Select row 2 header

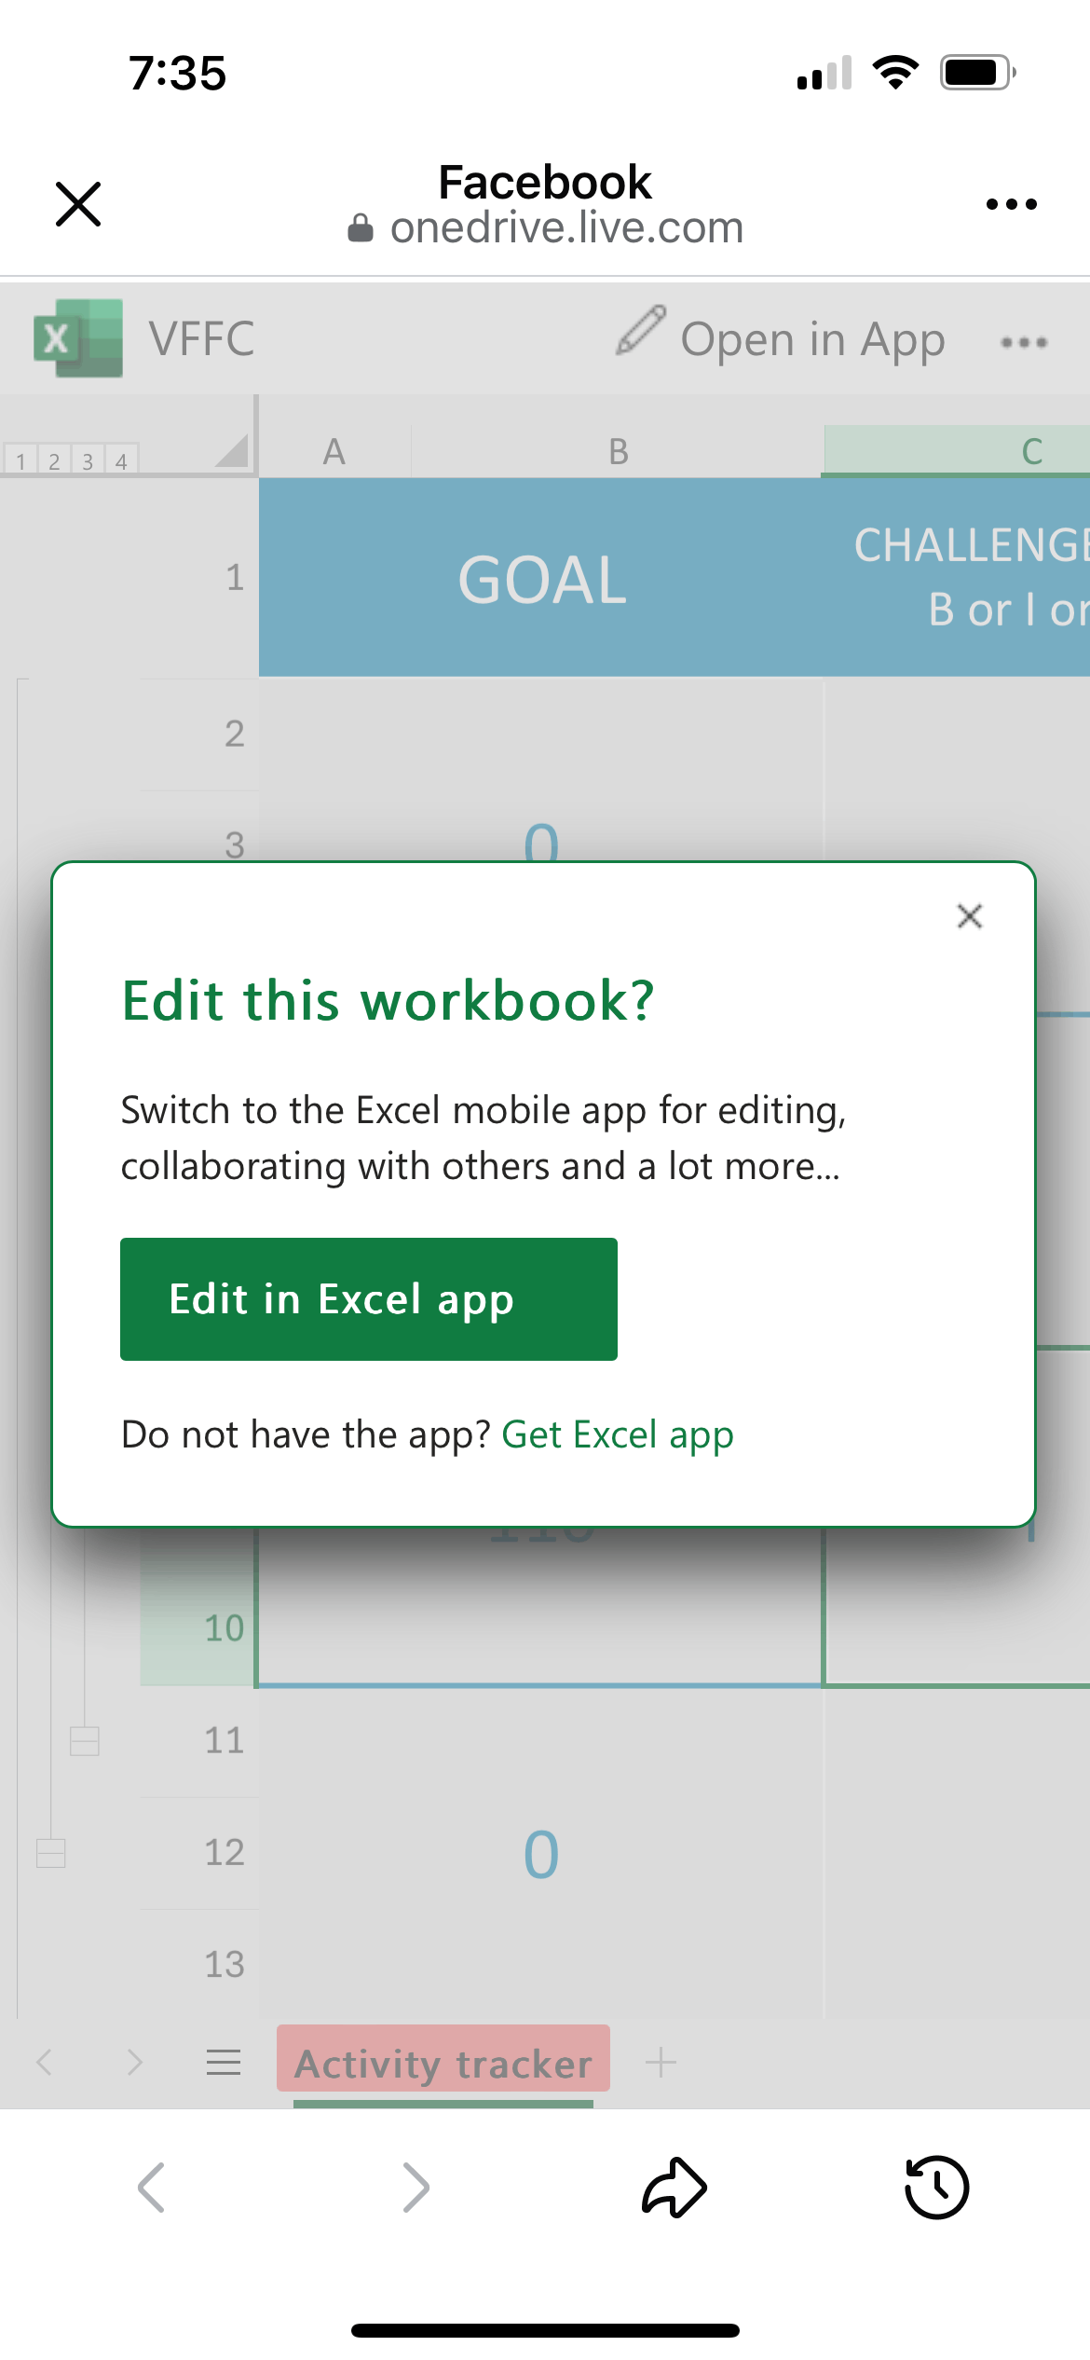[199, 734]
